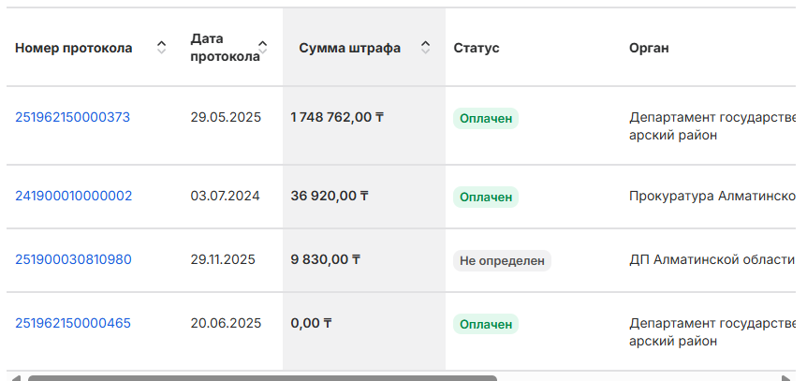Select the fine amount 36 920,00 ₸
807x381 pixels.
[330, 196]
